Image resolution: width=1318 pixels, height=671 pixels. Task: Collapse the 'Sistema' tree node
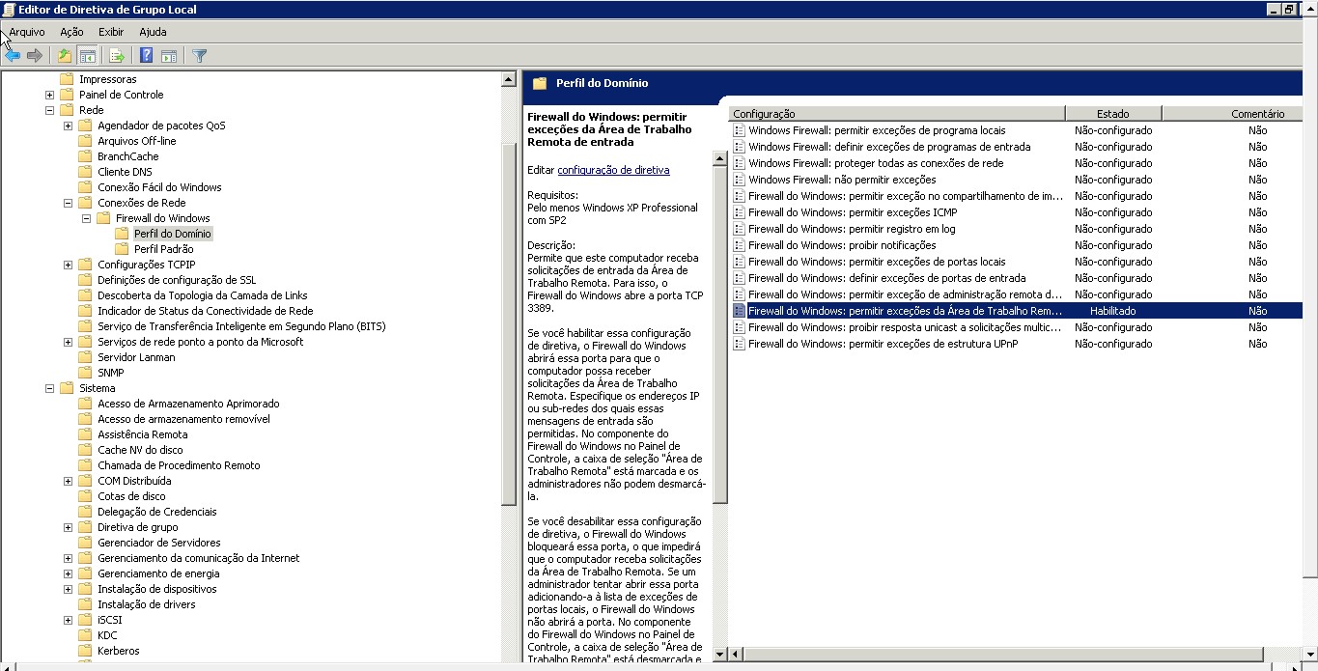point(49,388)
